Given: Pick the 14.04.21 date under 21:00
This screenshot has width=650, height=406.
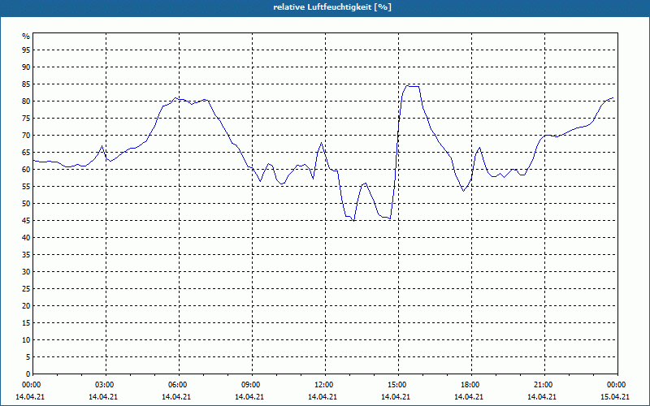Looking at the screenshot, I should tap(542, 397).
